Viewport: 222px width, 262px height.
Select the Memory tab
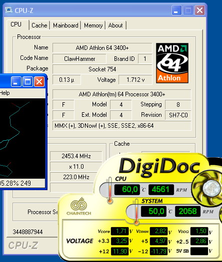click(93, 25)
